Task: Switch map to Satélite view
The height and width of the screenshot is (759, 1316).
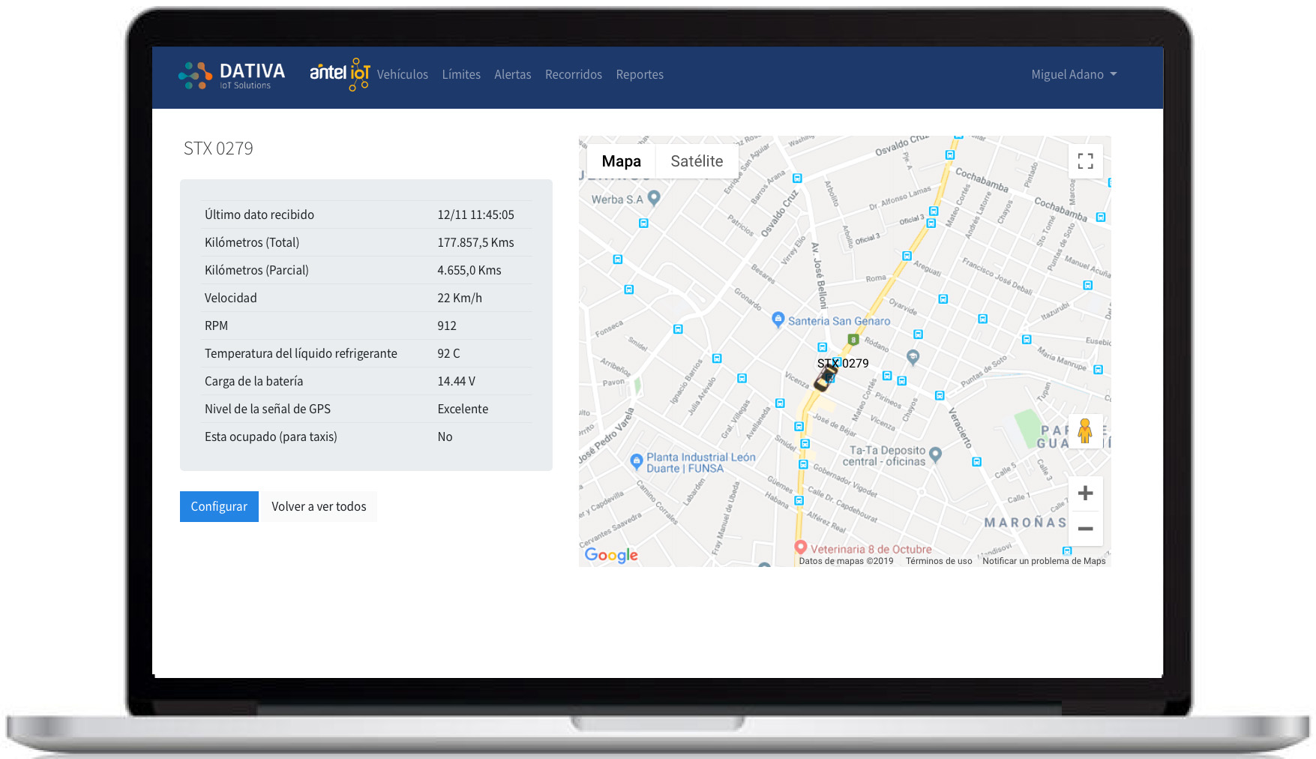Action: coord(697,161)
